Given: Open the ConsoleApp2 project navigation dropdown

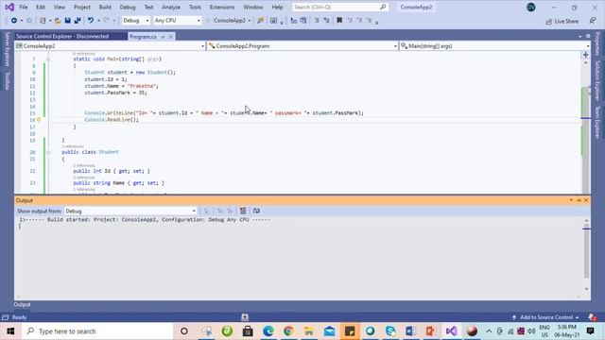Looking at the screenshot, I should tap(110, 46).
